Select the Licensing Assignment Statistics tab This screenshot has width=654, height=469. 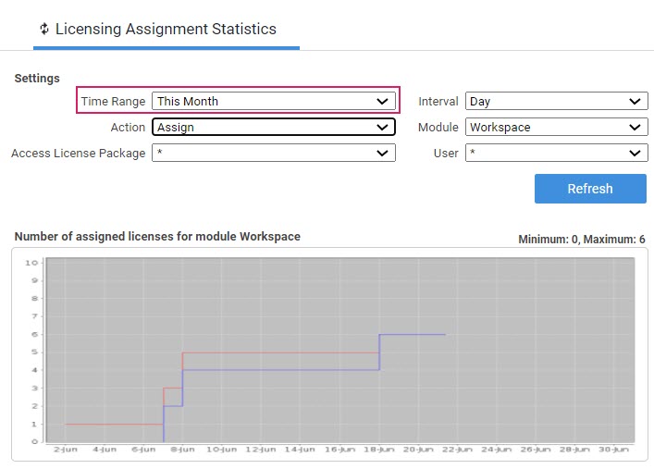point(165,29)
